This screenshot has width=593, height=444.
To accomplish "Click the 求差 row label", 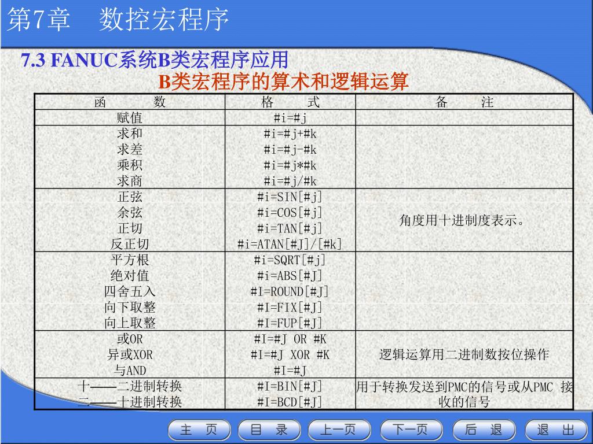I will point(130,150).
